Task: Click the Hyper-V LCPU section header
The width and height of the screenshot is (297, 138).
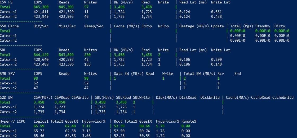Action: click(14, 121)
